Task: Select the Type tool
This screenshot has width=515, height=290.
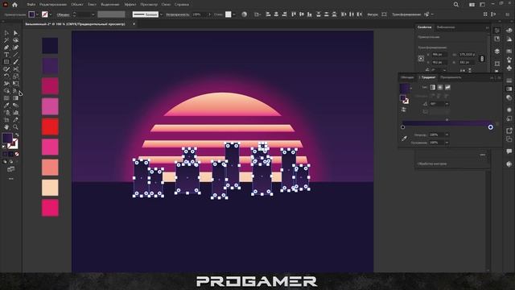Action: (6, 55)
